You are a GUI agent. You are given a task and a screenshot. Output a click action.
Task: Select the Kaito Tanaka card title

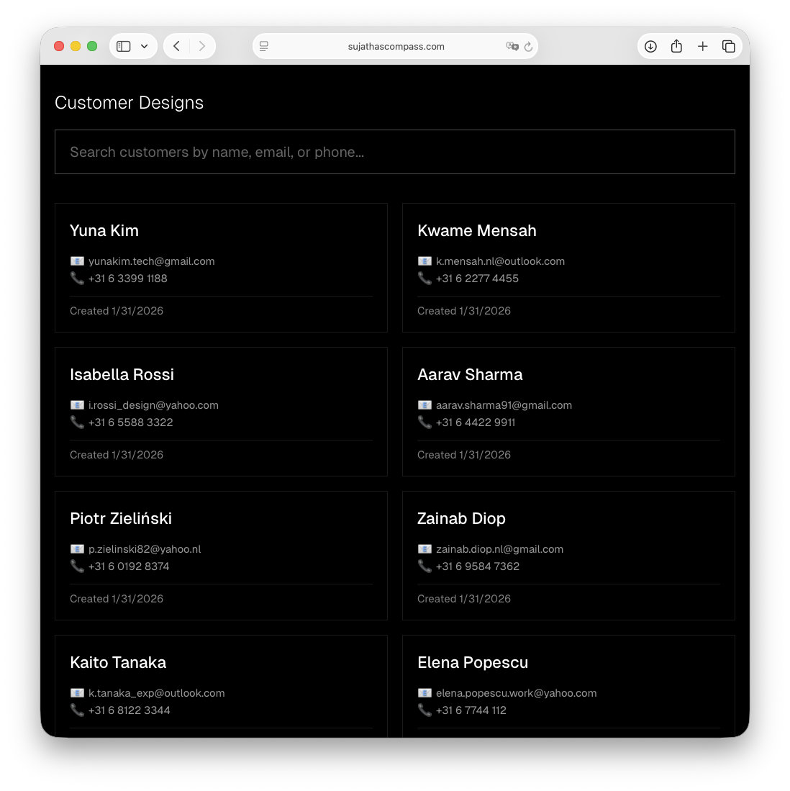pos(118,662)
